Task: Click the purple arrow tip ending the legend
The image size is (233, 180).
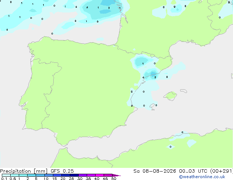Action: pos(116,175)
